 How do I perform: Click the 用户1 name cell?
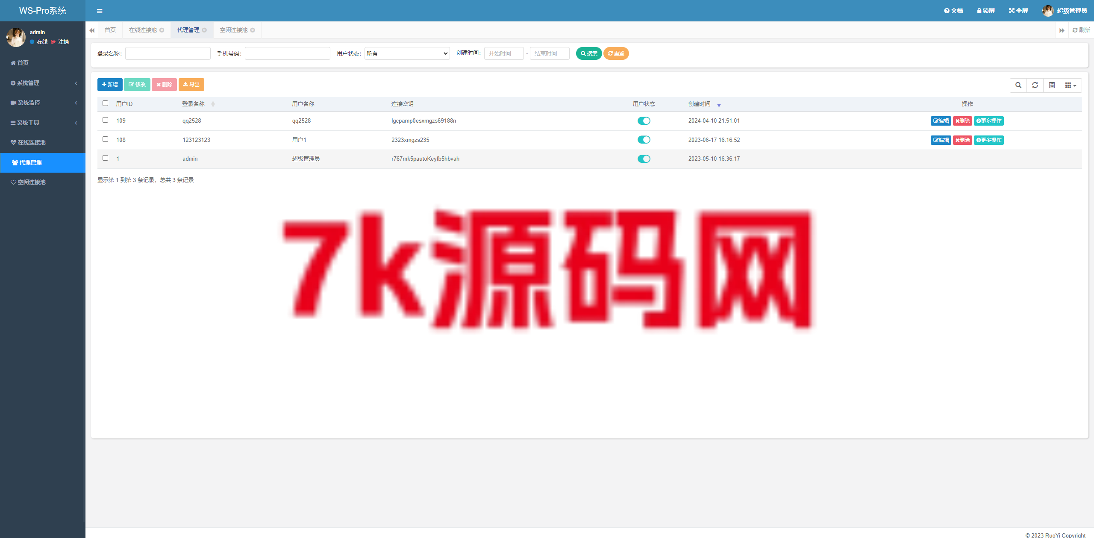[299, 140]
